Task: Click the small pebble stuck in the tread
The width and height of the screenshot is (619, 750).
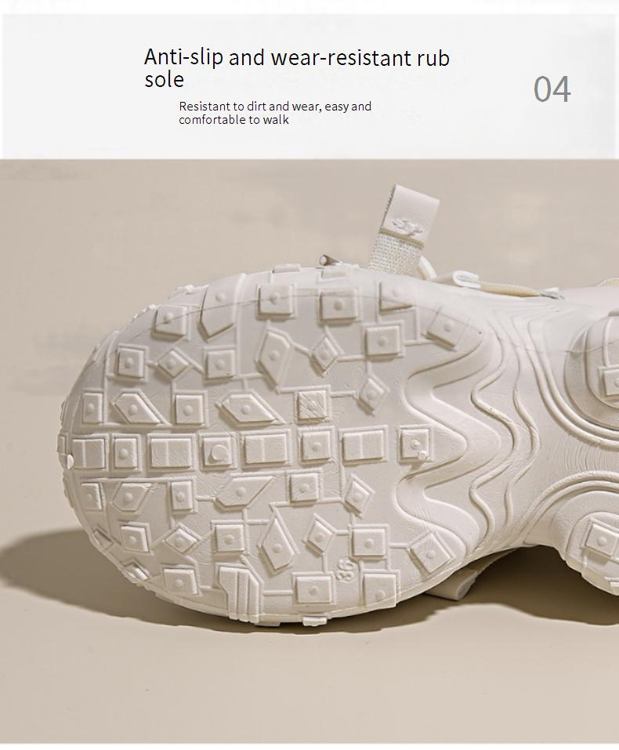Action: tap(423, 454)
